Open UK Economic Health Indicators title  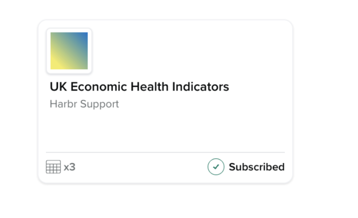[139, 86]
